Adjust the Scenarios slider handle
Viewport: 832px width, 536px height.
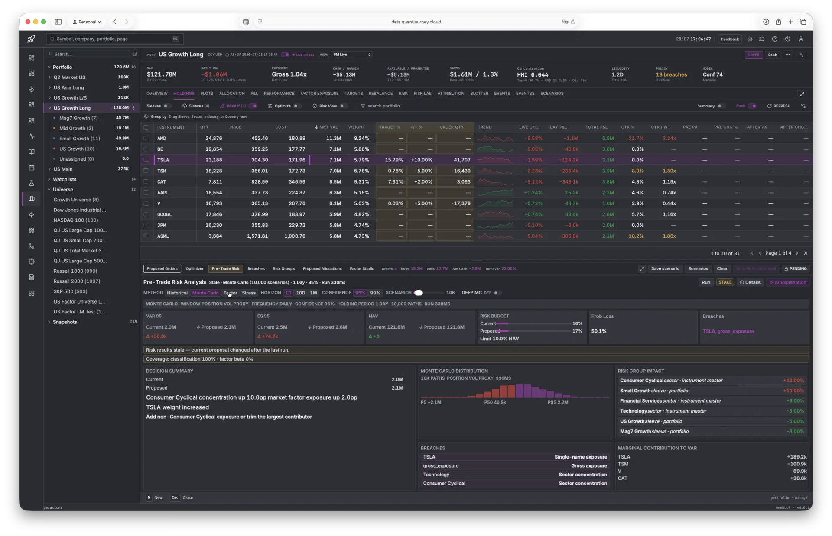(x=418, y=293)
